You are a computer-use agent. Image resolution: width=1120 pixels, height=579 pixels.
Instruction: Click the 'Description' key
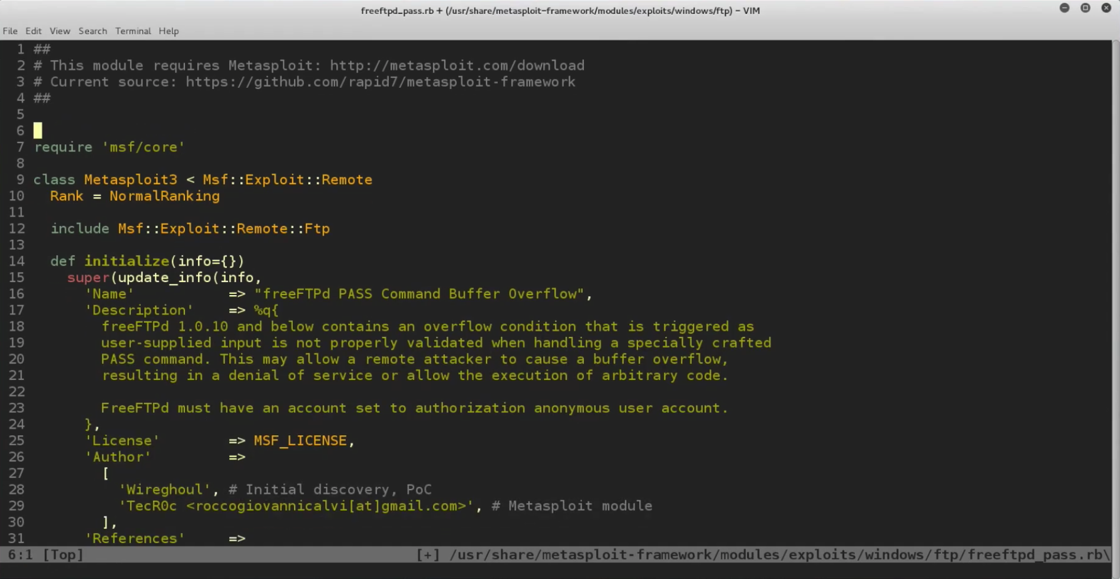click(139, 310)
